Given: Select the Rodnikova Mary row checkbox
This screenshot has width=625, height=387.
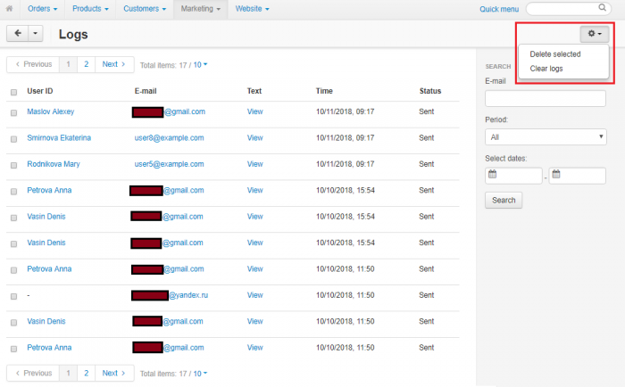Looking at the screenshot, I should pyautogui.click(x=13, y=165).
